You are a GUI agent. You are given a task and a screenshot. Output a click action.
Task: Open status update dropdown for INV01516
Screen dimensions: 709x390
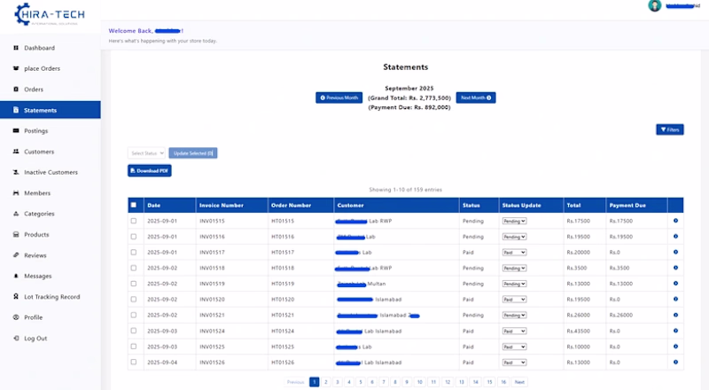514,237
